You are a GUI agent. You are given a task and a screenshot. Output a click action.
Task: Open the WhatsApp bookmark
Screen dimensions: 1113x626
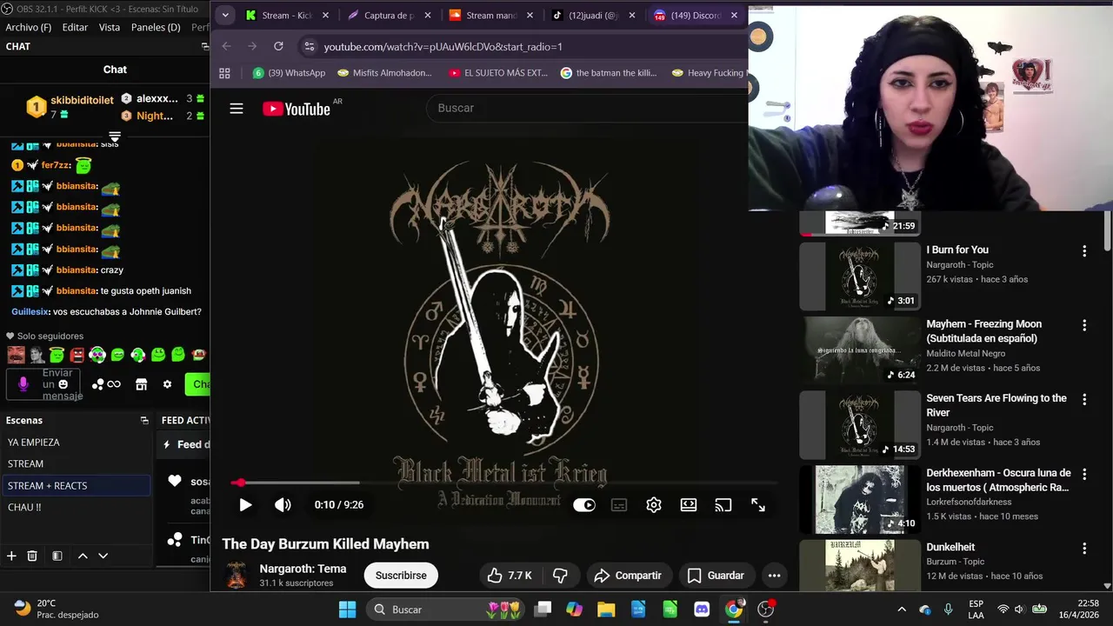(289, 73)
